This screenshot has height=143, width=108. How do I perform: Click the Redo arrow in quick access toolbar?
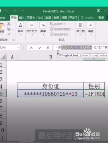pos(15,11)
